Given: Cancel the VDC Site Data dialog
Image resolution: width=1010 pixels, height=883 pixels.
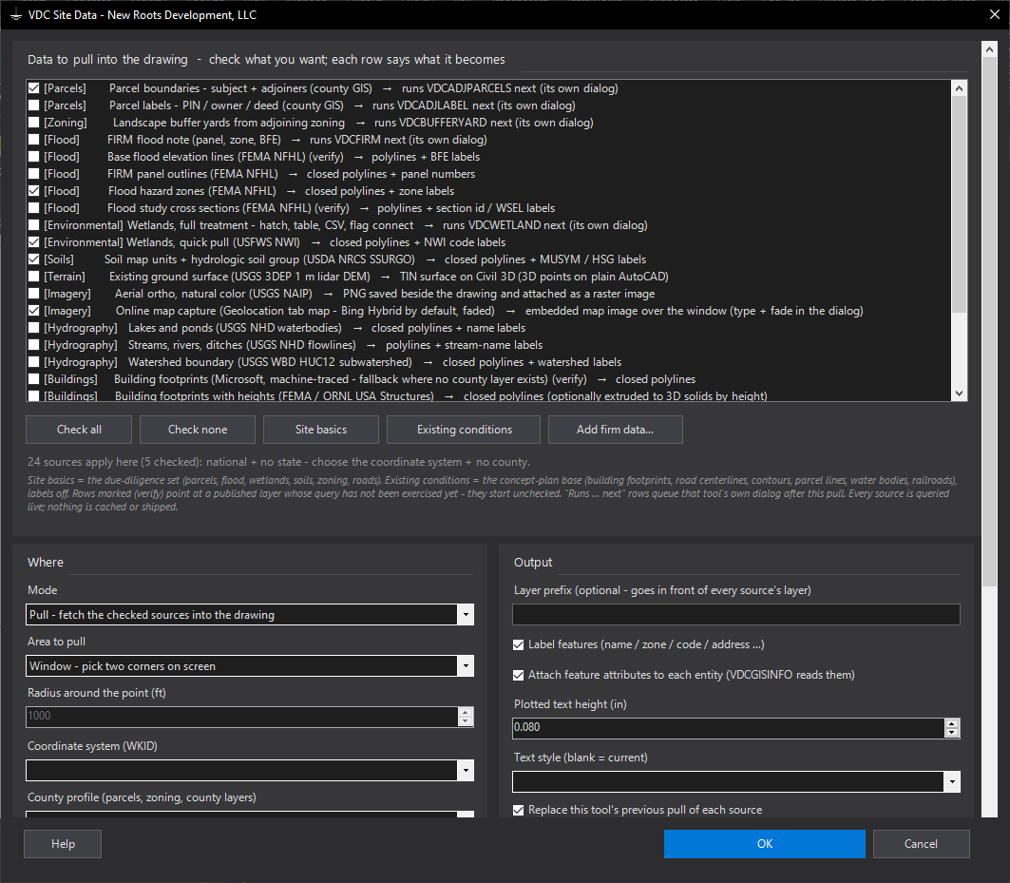Looking at the screenshot, I should click(921, 844).
